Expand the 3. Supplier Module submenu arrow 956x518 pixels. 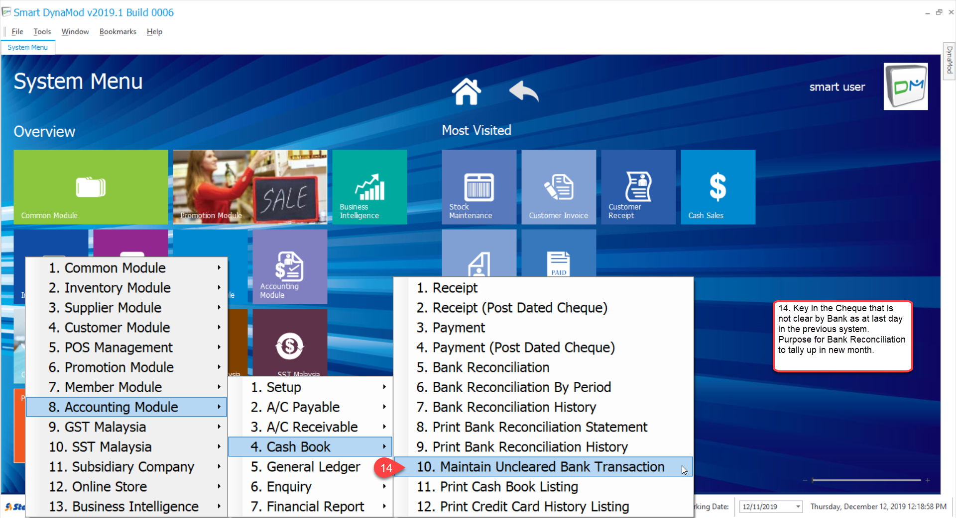219,307
